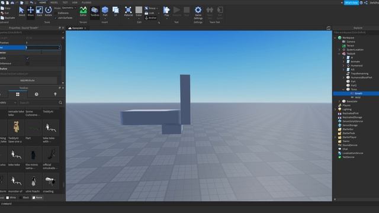Open the HOME ribbon tab

[x=43, y=2]
